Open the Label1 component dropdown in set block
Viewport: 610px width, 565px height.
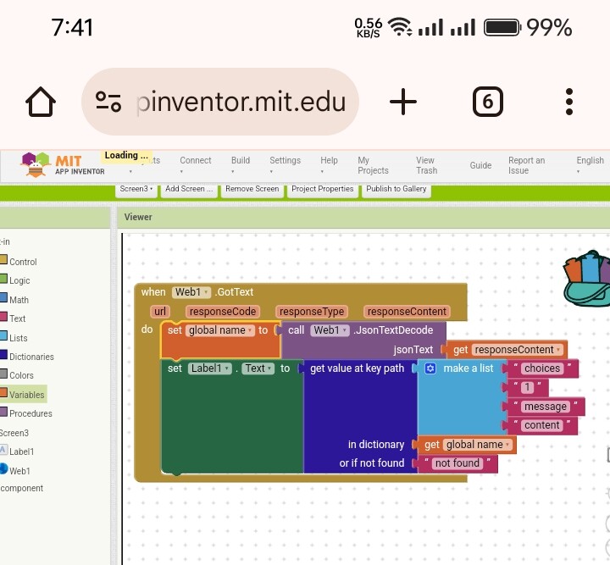[x=210, y=368]
